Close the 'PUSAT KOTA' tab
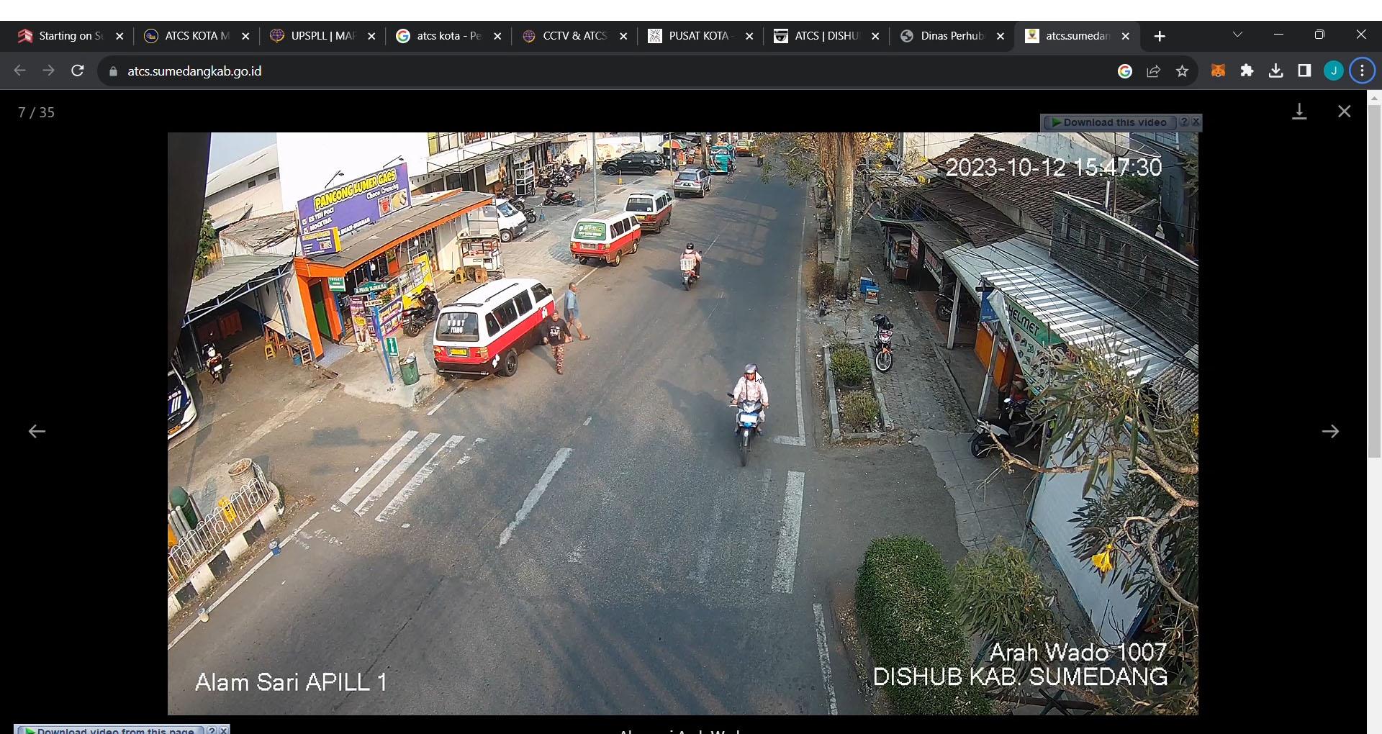This screenshot has height=734, width=1382. 749,36
